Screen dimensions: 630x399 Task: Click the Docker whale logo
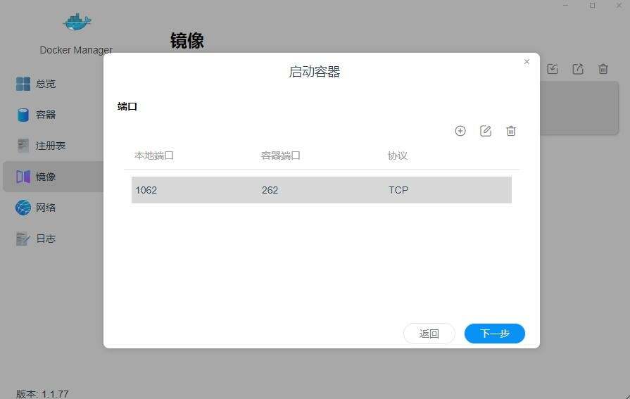[77, 22]
